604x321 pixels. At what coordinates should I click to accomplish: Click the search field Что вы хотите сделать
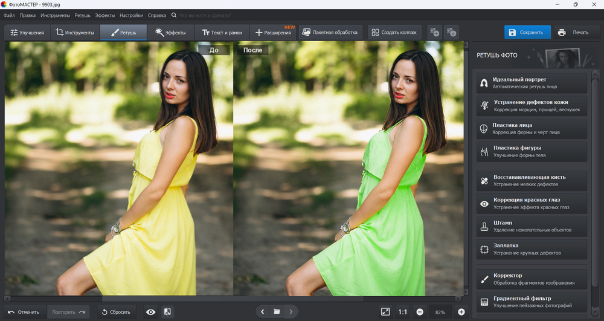click(205, 15)
